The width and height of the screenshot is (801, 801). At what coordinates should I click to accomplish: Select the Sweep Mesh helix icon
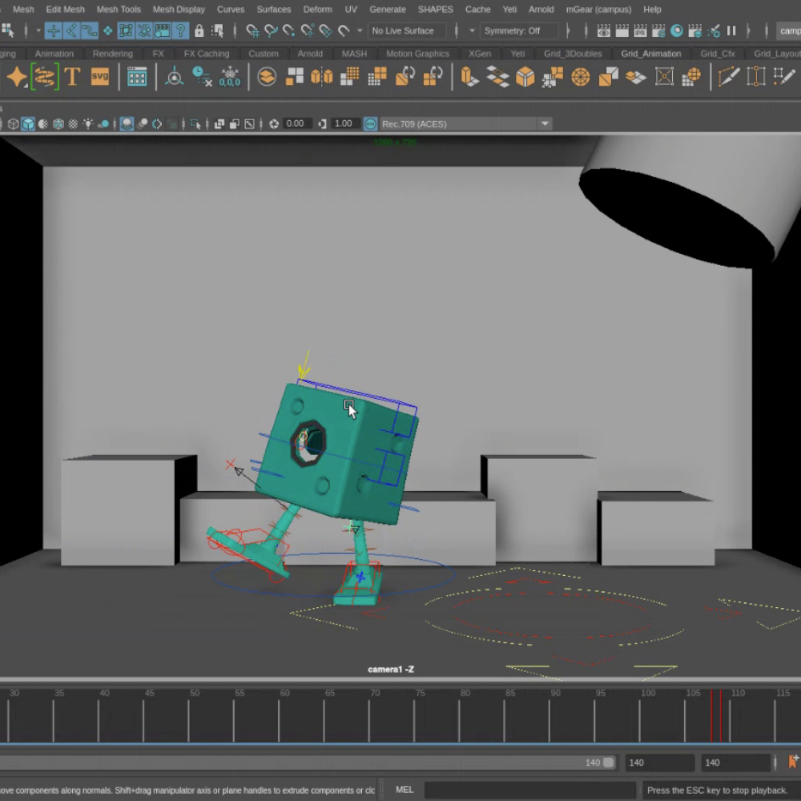pyautogui.click(x=45, y=77)
